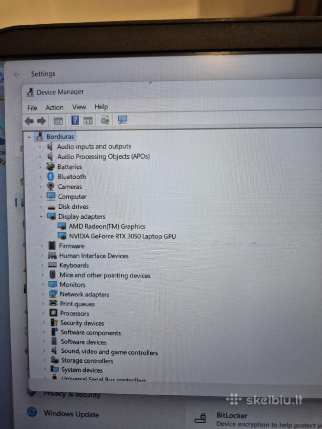Click the Security devices icon
322x429 pixels.
pos(54,322)
